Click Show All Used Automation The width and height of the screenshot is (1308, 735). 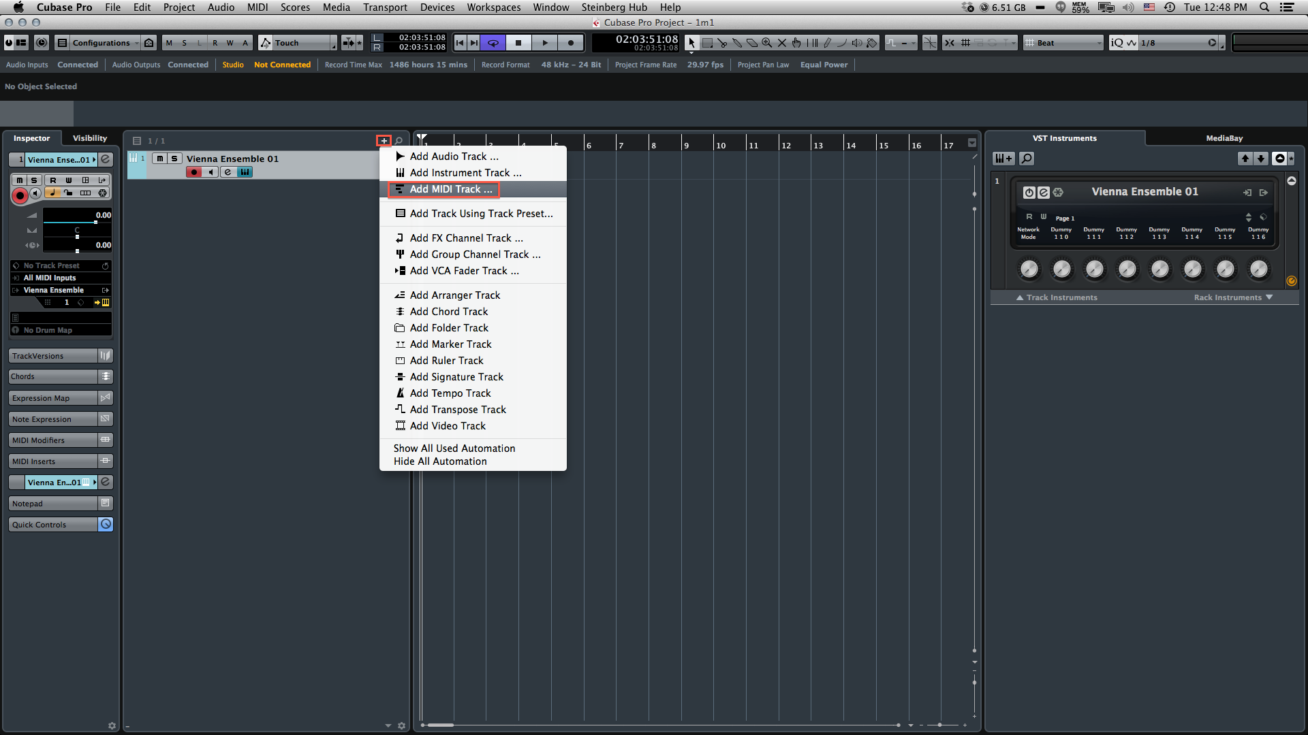(x=454, y=448)
